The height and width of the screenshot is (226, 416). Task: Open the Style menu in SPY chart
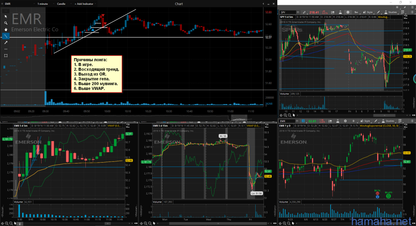(x=368, y=12)
